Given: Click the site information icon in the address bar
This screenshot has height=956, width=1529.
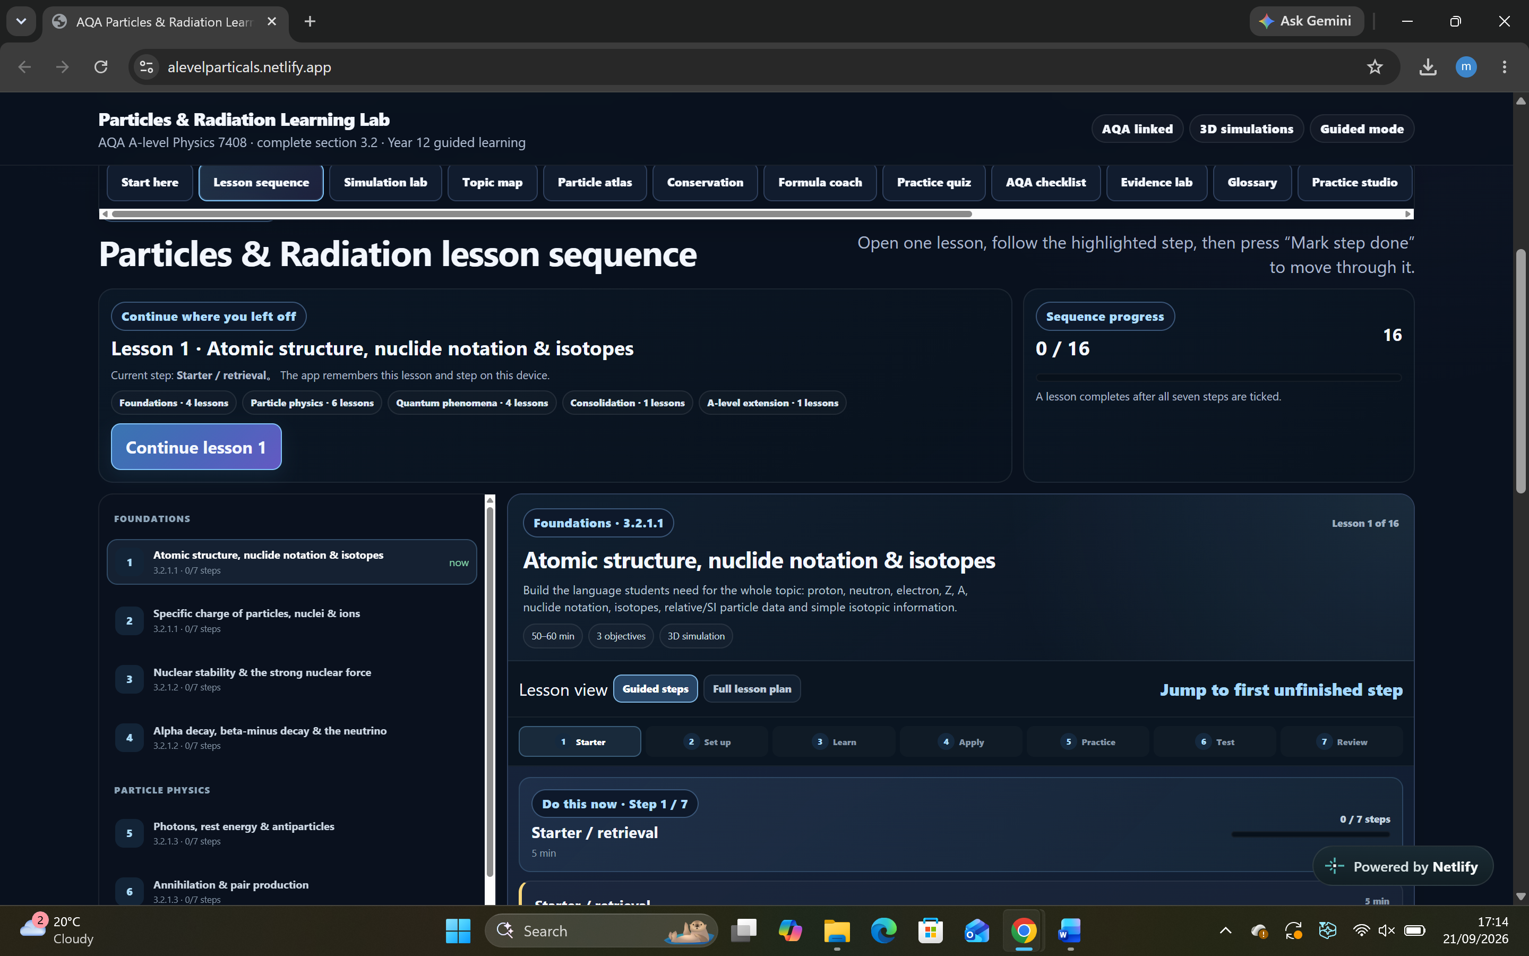Looking at the screenshot, I should 147,67.
